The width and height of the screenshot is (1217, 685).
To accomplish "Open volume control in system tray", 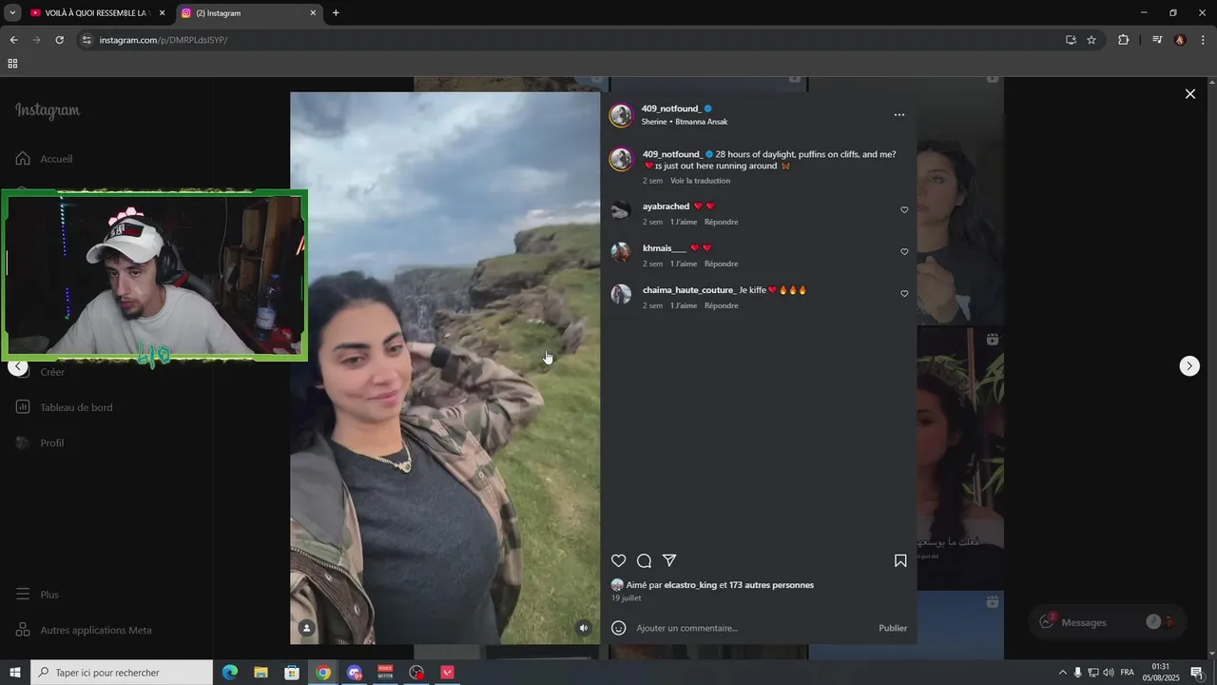I will click(1109, 673).
